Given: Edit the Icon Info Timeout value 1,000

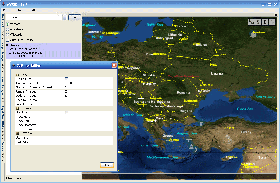Looking at the screenshot, I should pos(88,83).
